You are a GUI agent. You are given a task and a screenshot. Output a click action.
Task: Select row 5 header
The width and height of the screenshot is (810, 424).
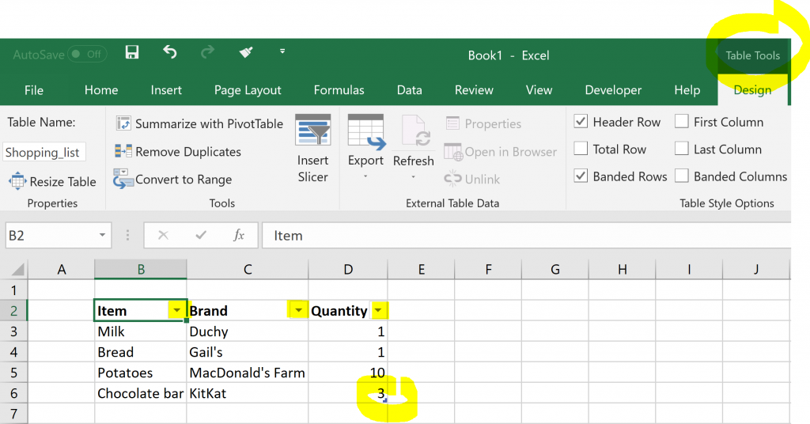14,373
